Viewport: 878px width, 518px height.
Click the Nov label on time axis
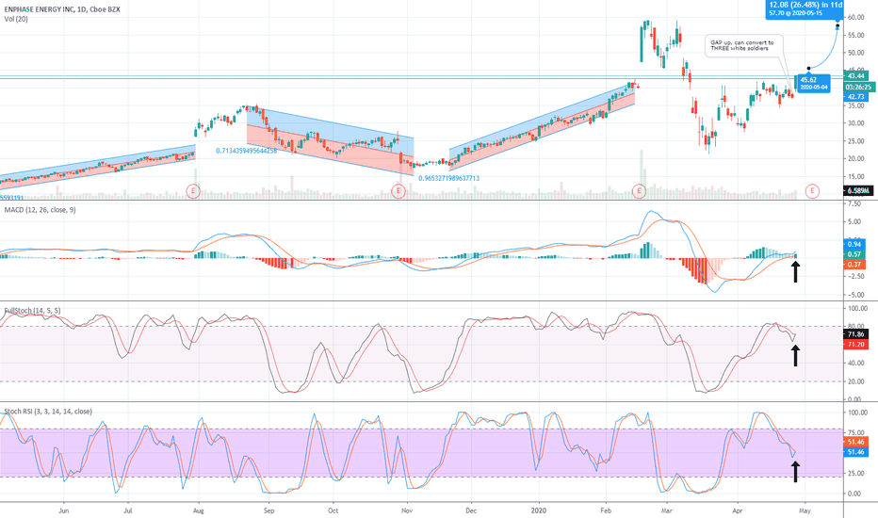[x=407, y=510]
